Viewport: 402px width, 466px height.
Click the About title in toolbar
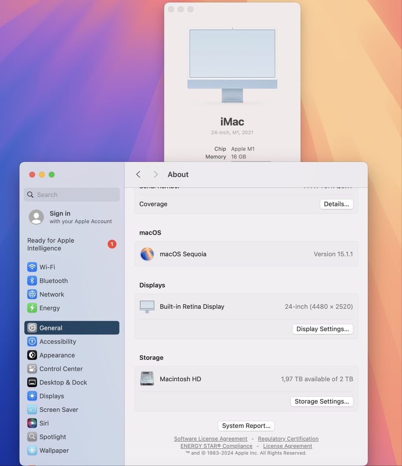[178, 174]
